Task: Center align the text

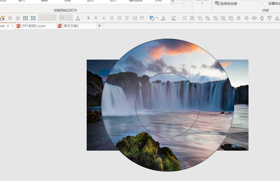Action: click(x=112, y=18)
